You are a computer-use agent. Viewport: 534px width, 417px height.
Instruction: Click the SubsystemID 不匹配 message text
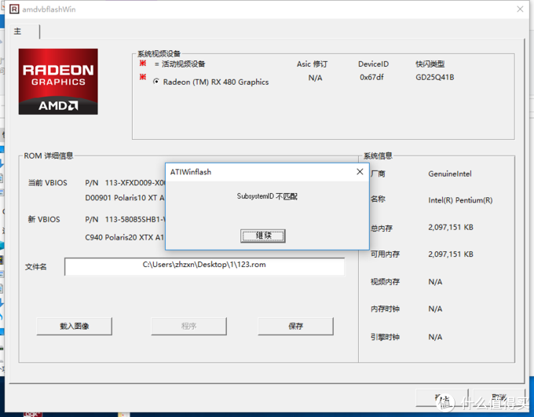pos(267,196)
